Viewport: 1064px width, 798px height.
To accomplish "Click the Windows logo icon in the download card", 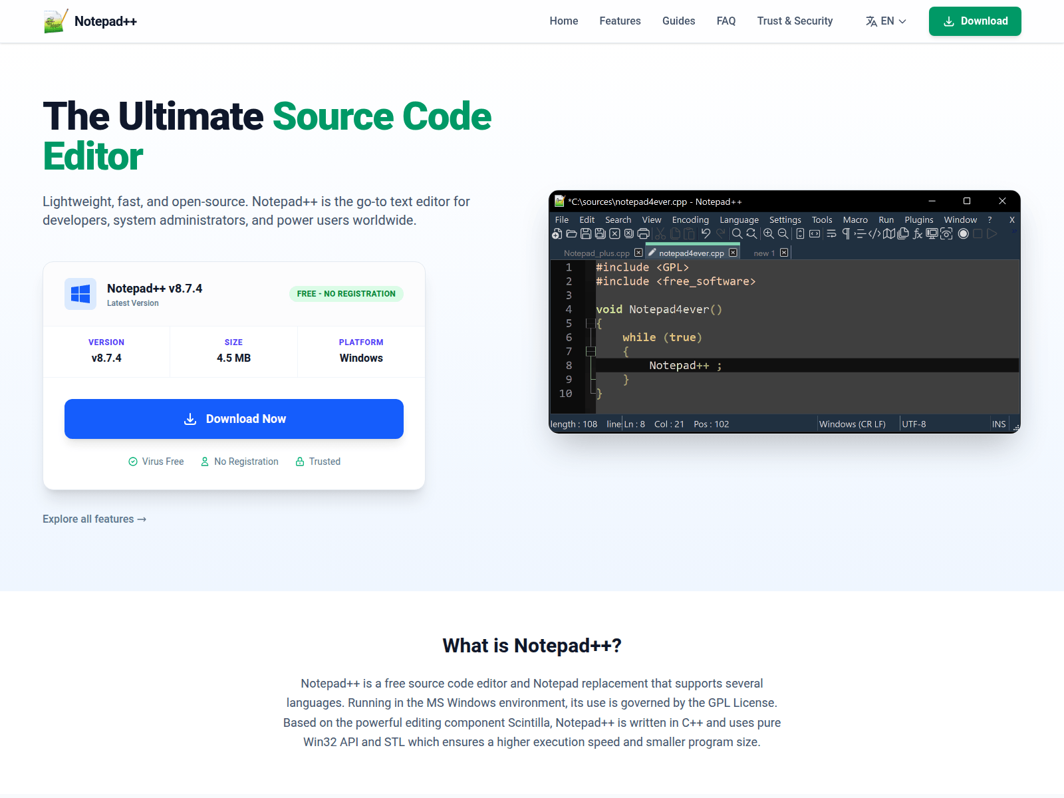I will 80,294.
